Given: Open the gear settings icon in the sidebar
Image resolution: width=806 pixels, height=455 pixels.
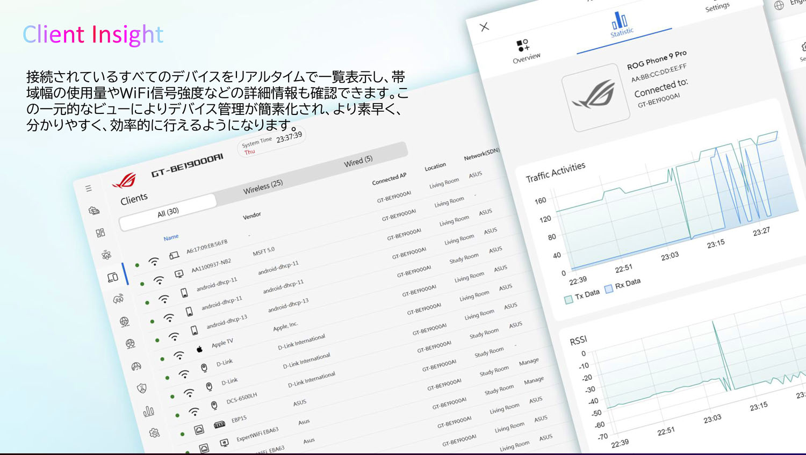Looking at the screenshot, I should coord(154,432).
